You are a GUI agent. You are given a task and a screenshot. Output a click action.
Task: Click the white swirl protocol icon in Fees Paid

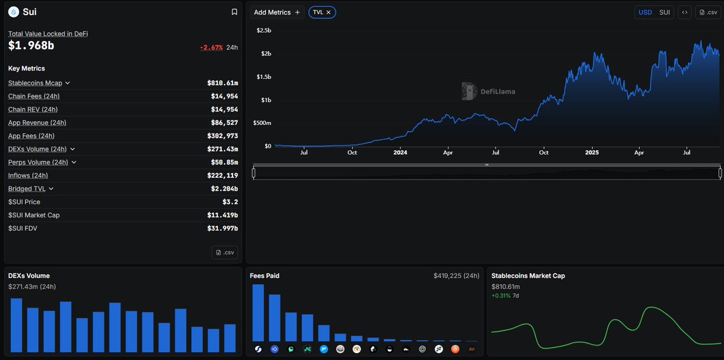point(258,349)
